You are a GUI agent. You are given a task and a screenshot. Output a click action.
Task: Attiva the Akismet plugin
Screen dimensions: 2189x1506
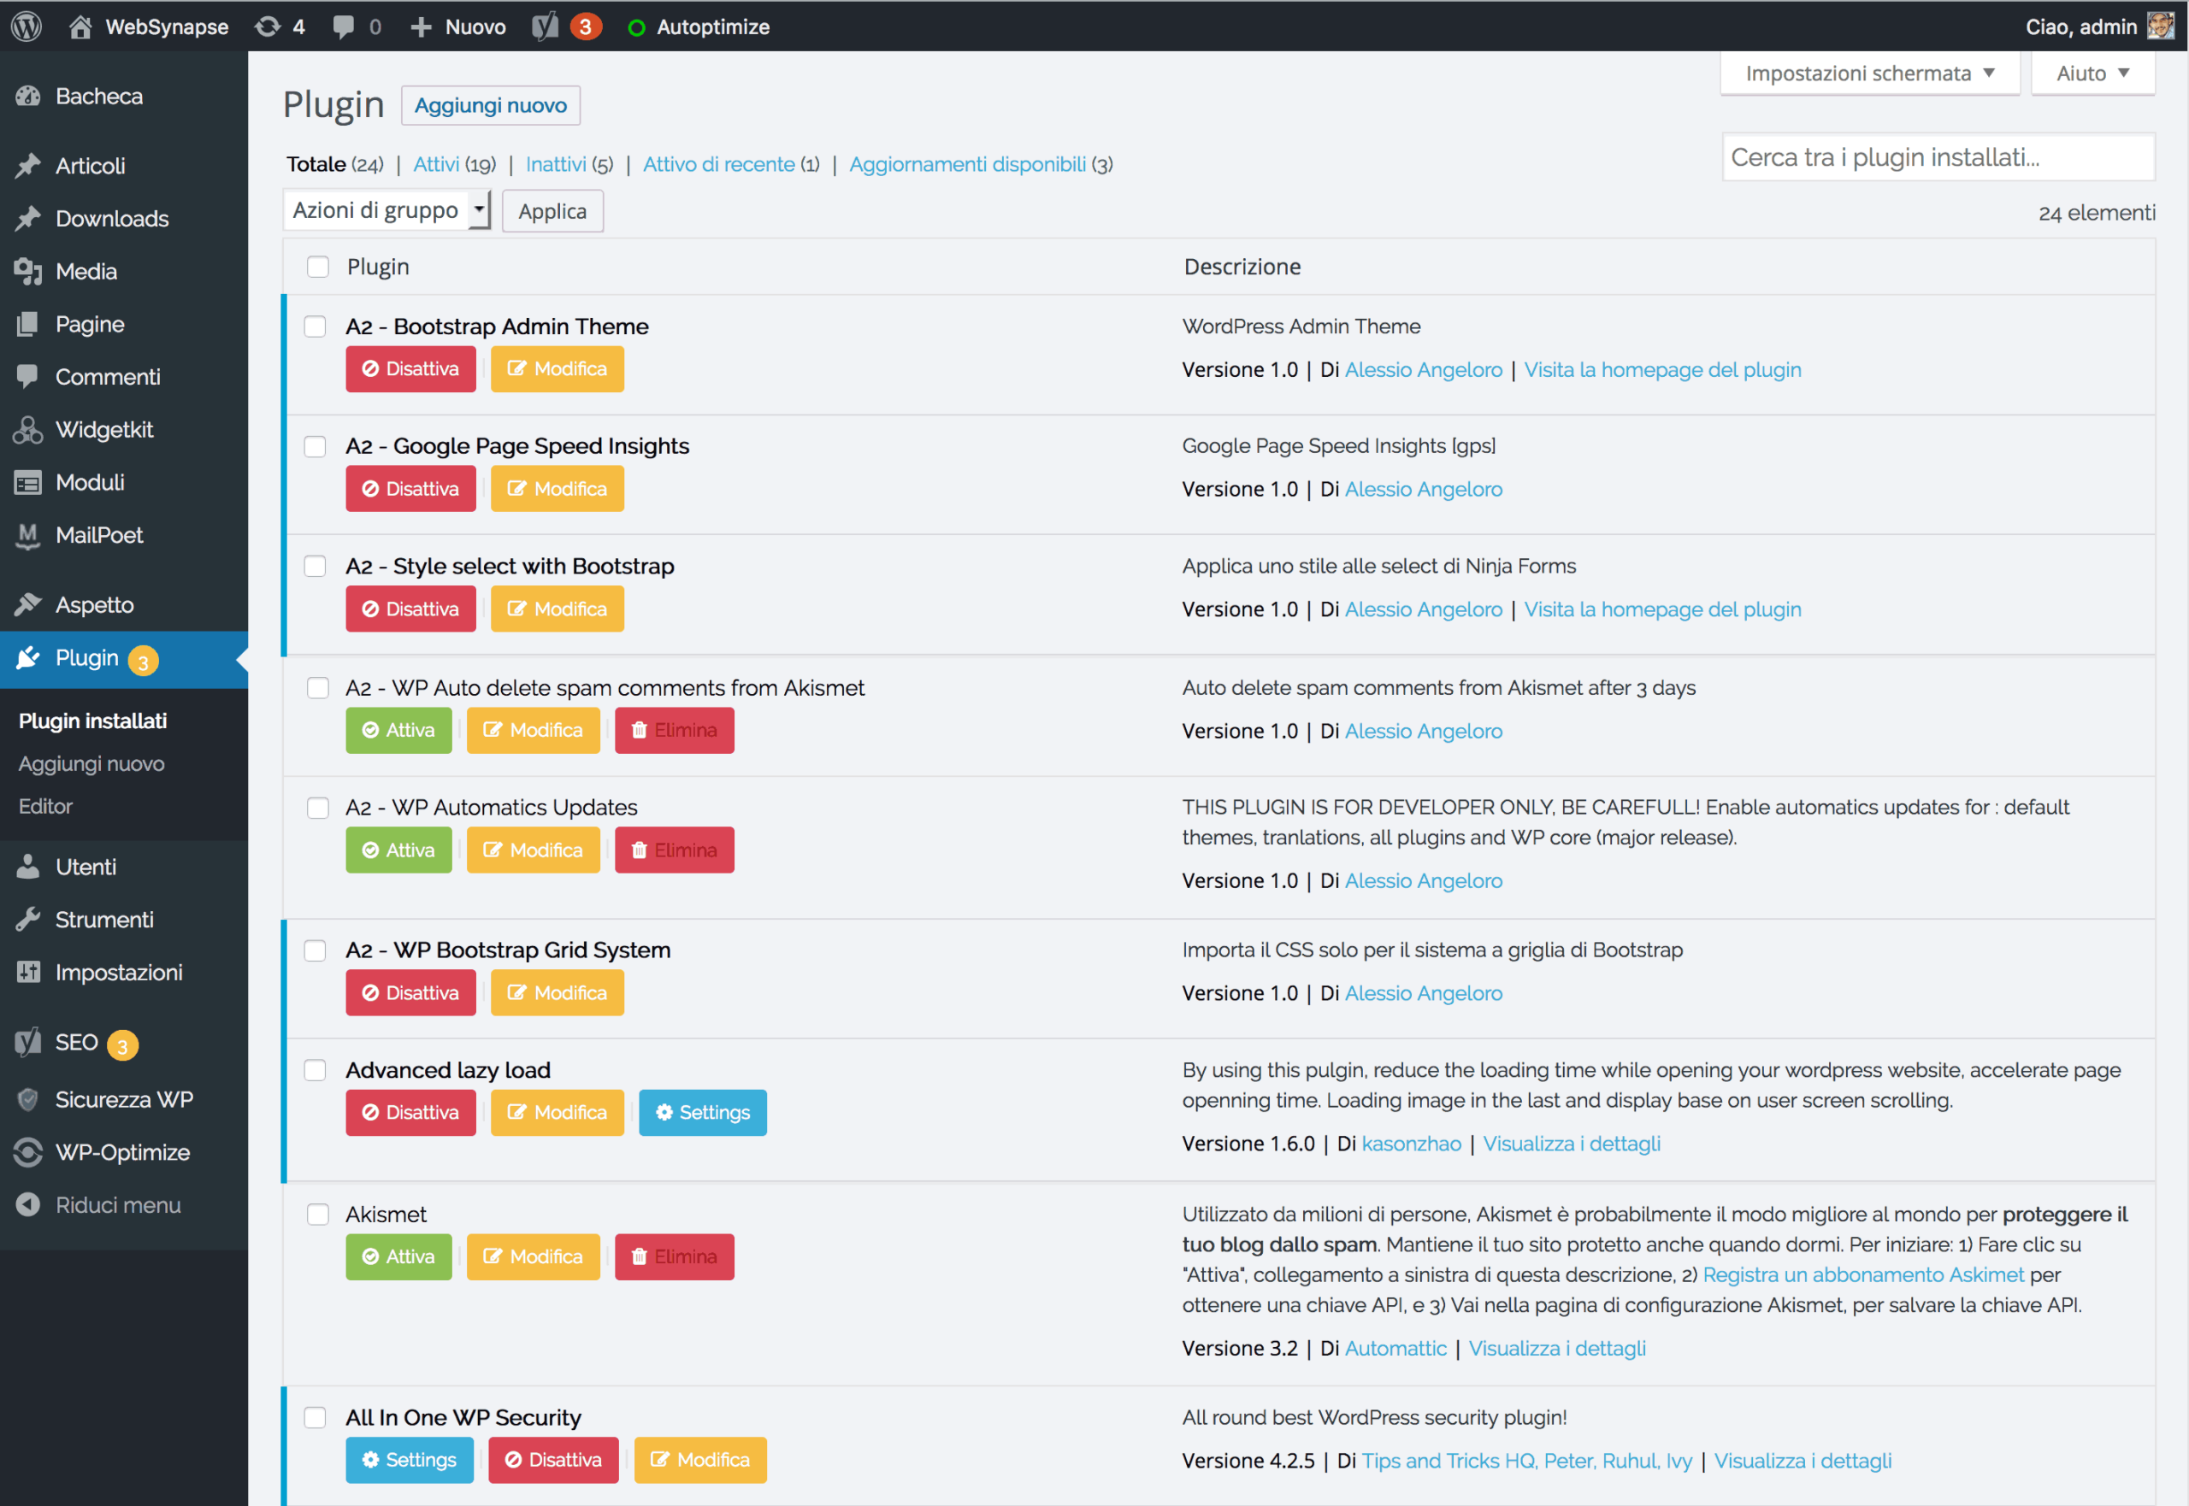point(398,1257)
